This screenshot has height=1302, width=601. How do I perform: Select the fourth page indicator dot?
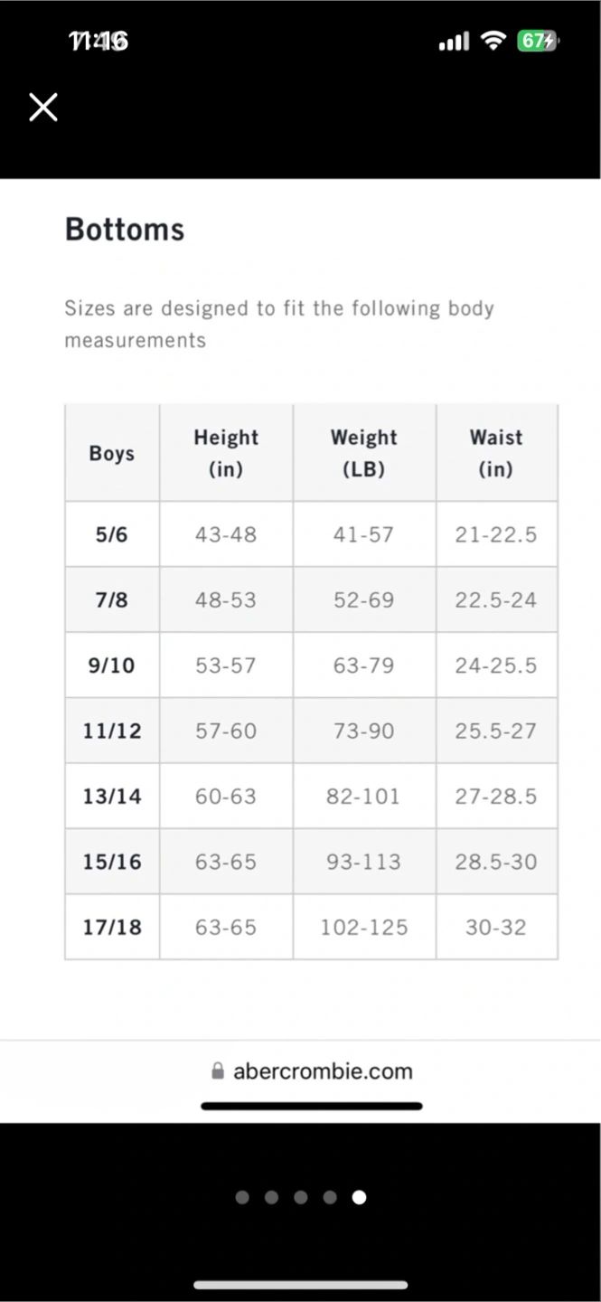click(330, 1197)
